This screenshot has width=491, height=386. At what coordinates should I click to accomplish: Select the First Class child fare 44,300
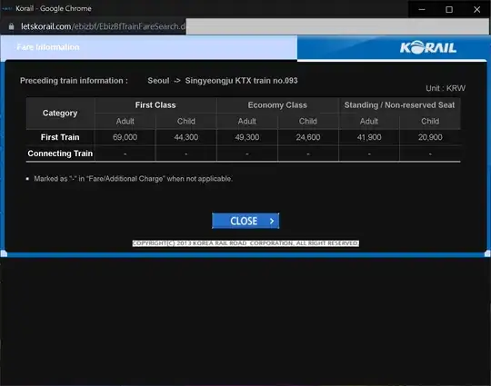(x=186, y=137)
